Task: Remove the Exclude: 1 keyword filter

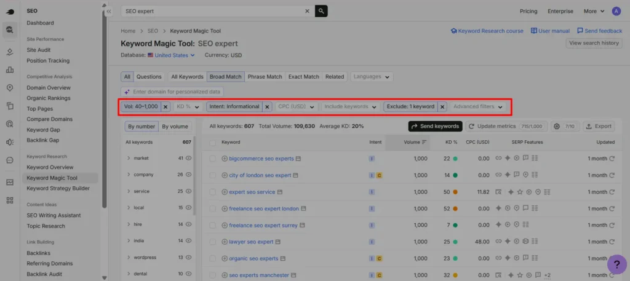Action: [x=442, y=107]
